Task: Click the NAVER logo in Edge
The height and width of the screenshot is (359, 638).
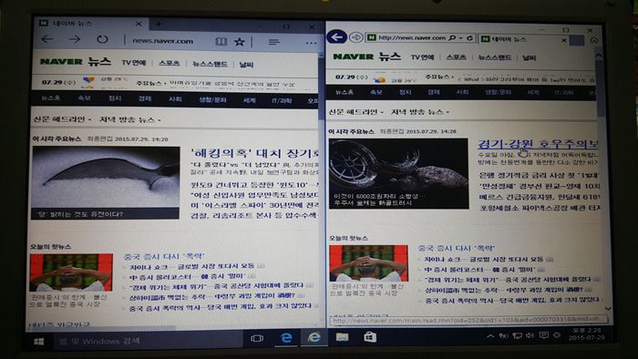Action: [x=61, y=61]
